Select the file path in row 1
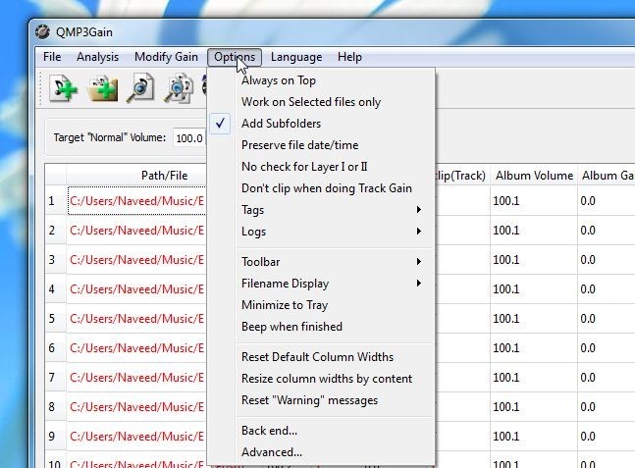 point(136,201)
